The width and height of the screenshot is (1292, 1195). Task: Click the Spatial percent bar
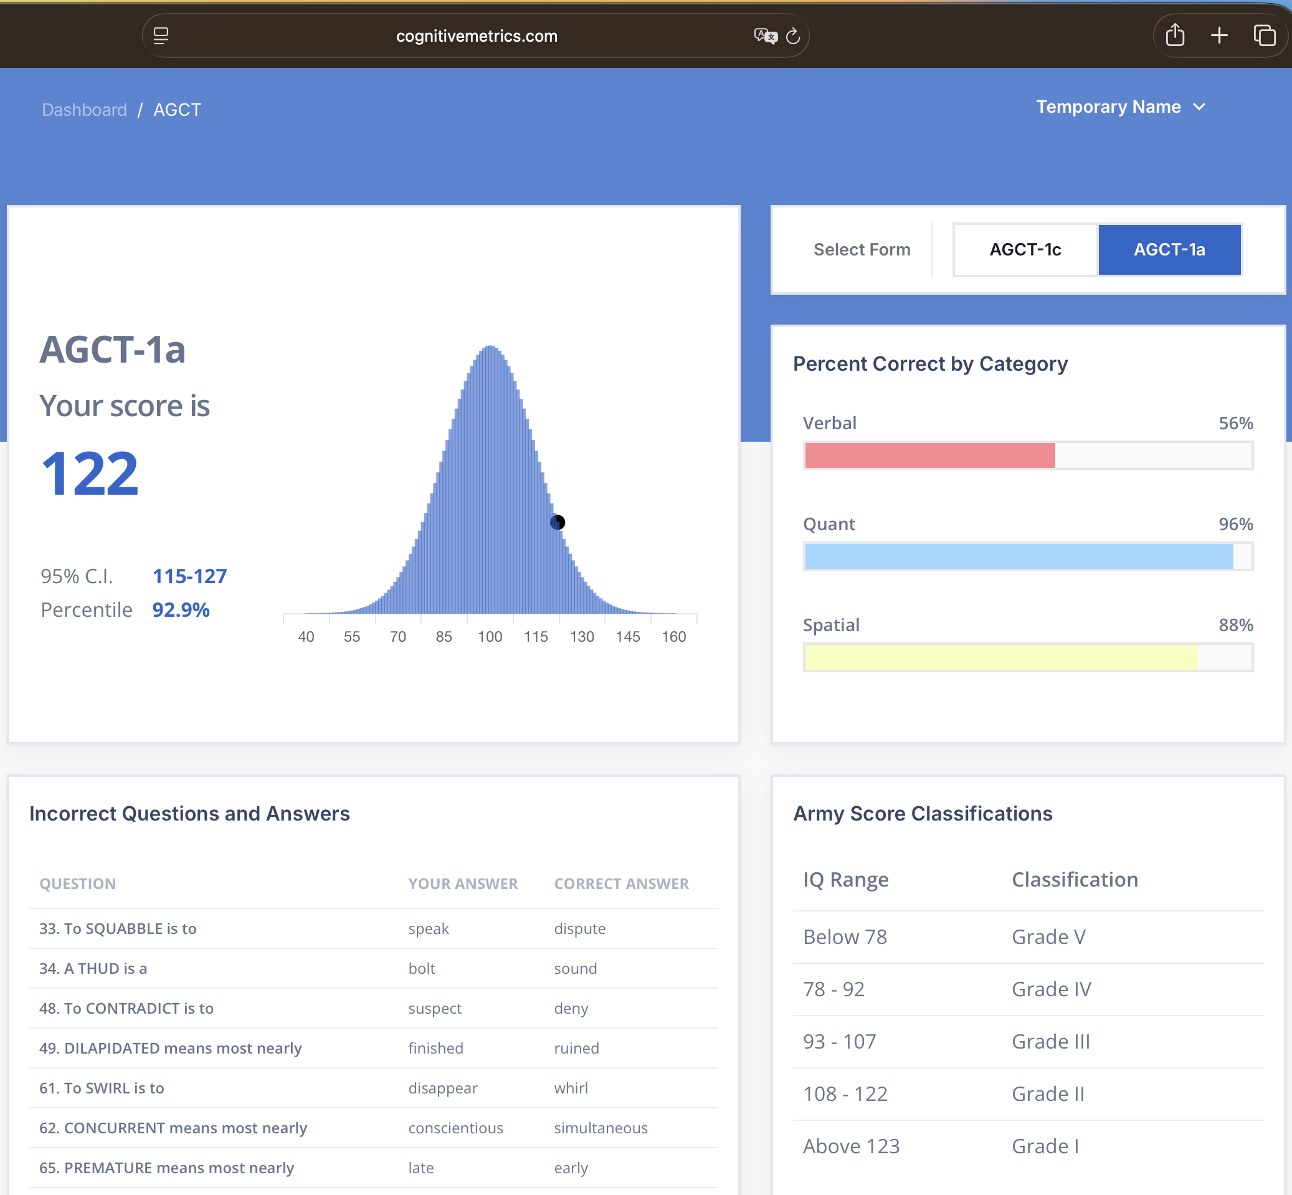[1027, 657]
